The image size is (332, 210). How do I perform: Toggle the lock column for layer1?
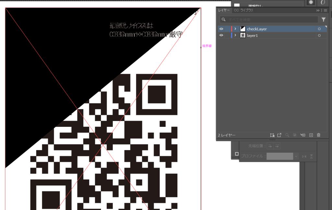pyautogui.click(x=227, y=35)
